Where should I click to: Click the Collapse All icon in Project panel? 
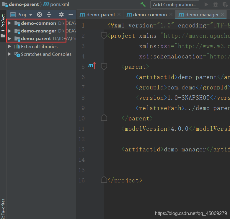pos(49,14)
